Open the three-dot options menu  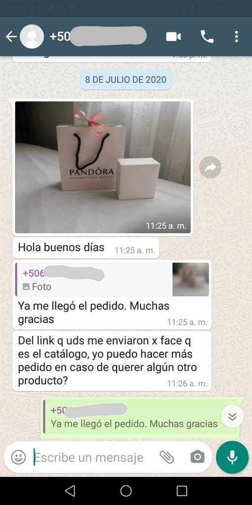236,36
